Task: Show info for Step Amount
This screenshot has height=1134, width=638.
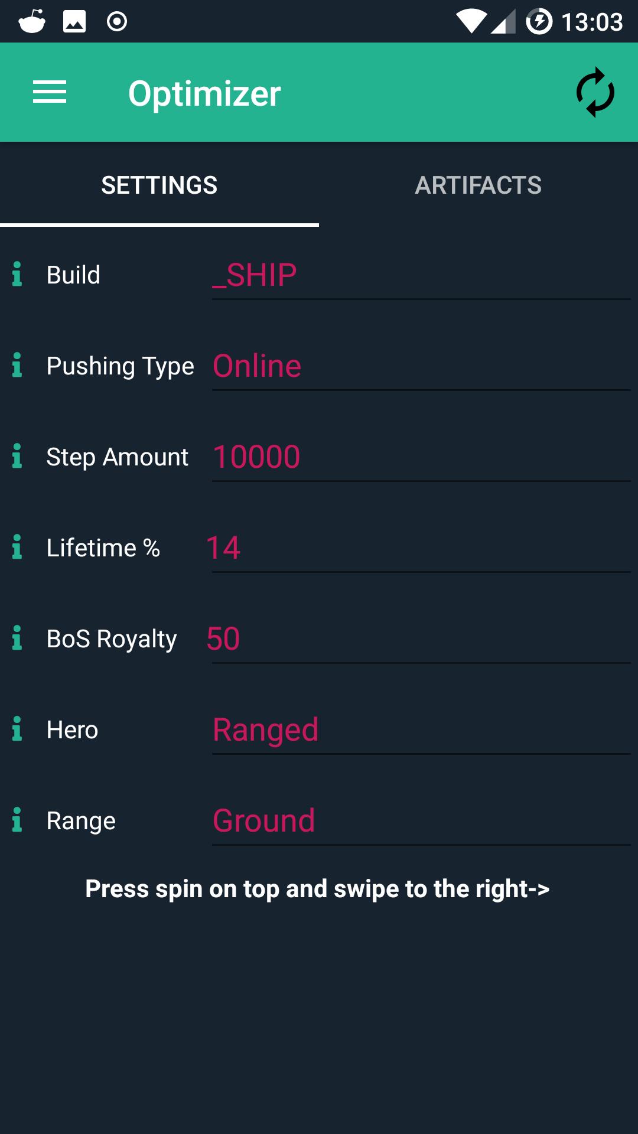Action: click(x=17, y=456)
